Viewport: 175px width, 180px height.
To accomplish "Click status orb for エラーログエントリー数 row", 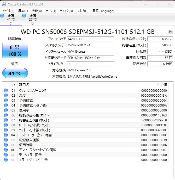I will click(x=6, y=160).
